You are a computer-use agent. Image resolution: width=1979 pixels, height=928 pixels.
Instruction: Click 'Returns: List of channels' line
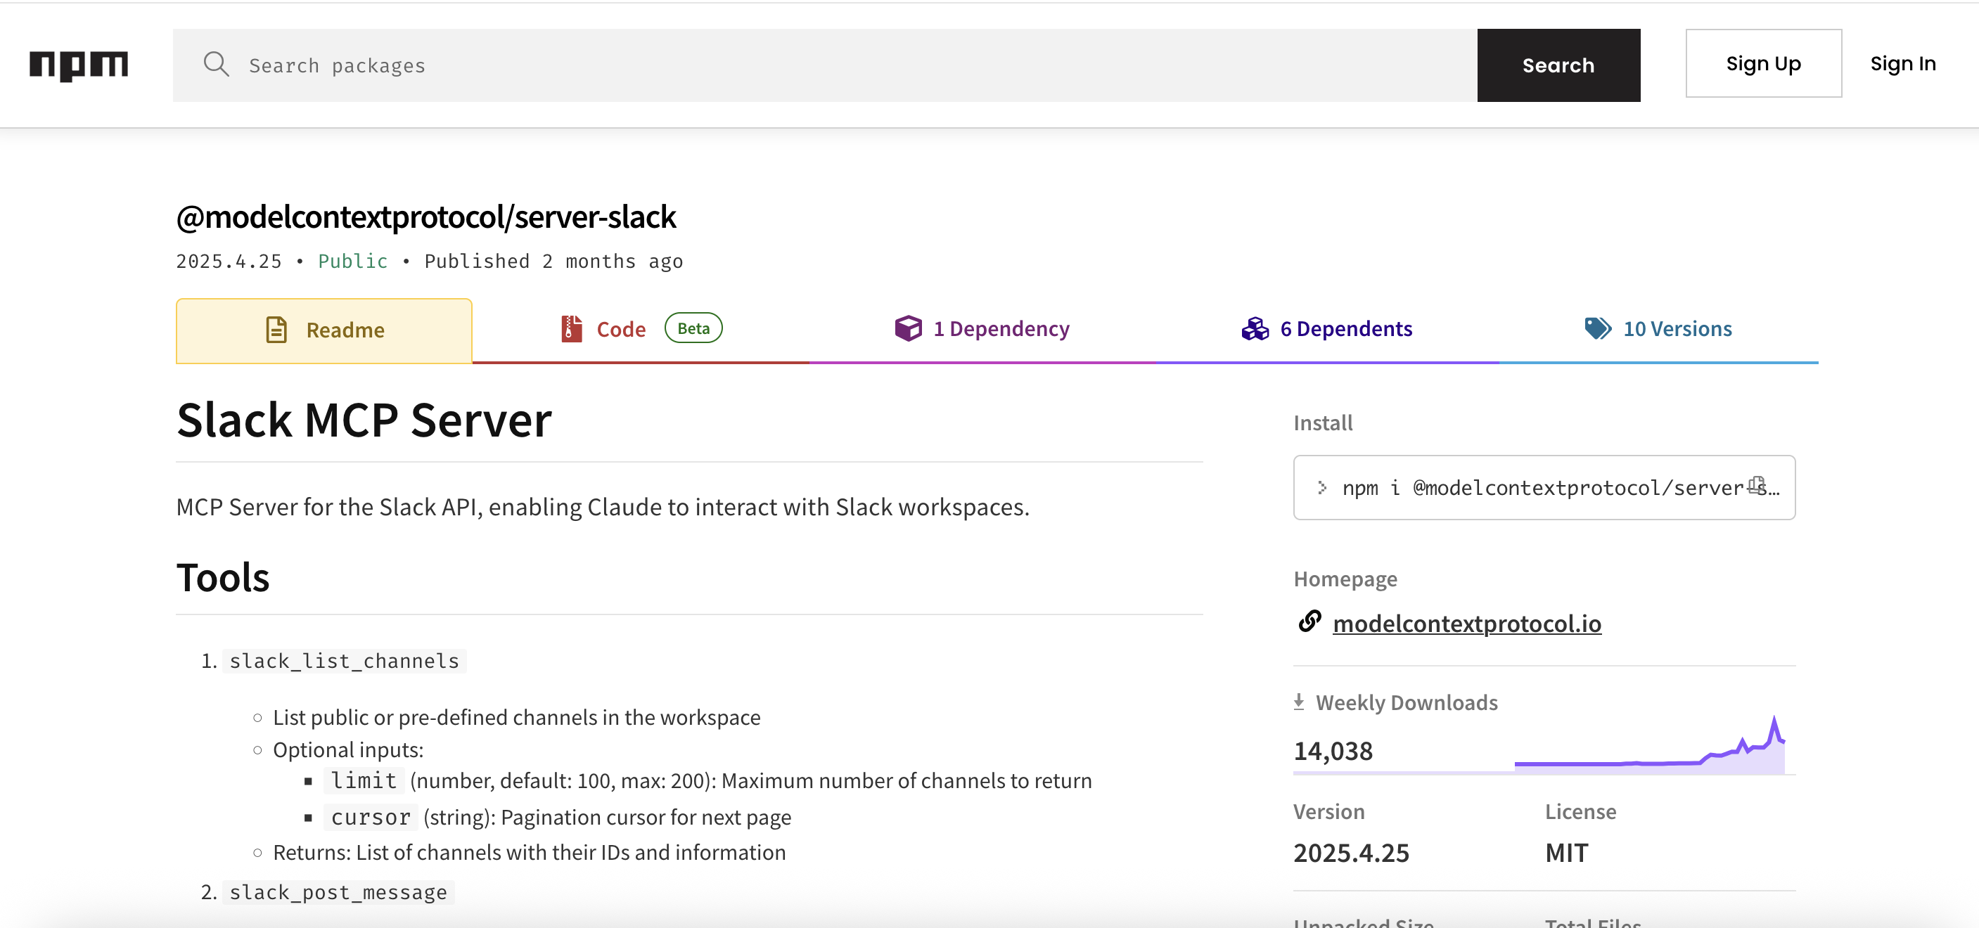pos(530,852)
